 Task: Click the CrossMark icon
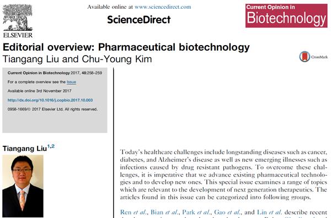pyautogui.click(x=305, y=57)
